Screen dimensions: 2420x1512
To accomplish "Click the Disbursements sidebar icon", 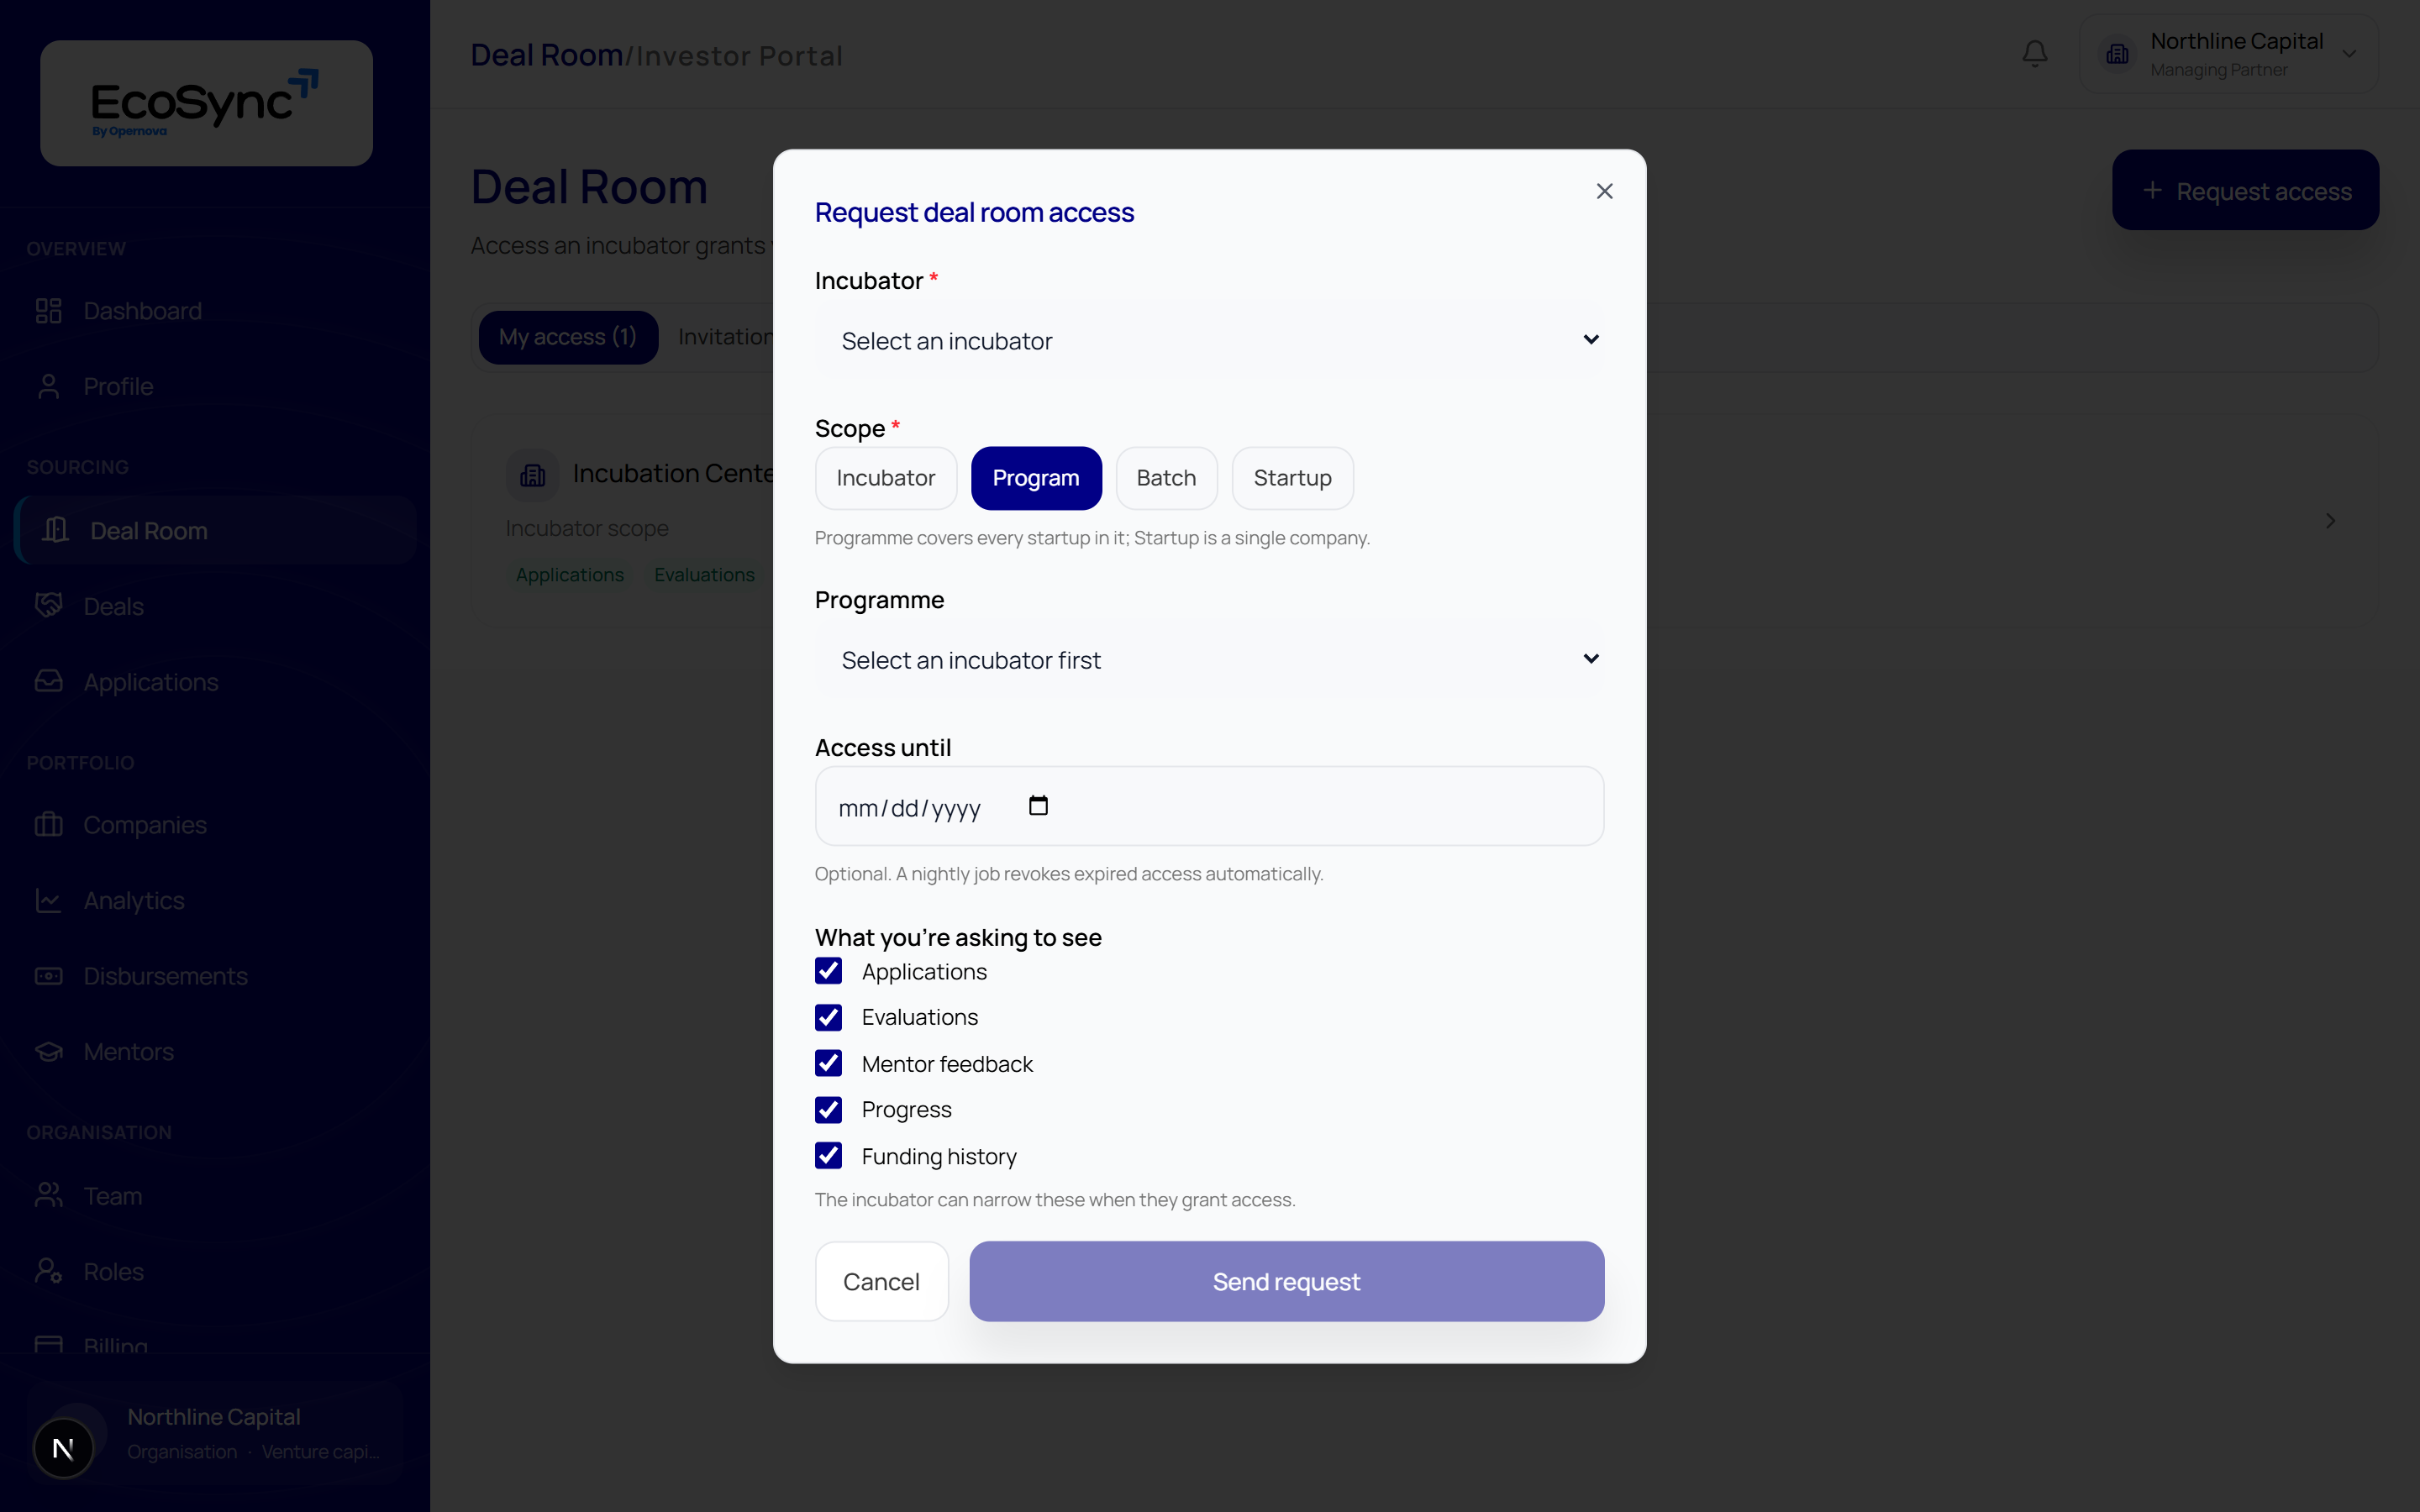I will [48, 976].
